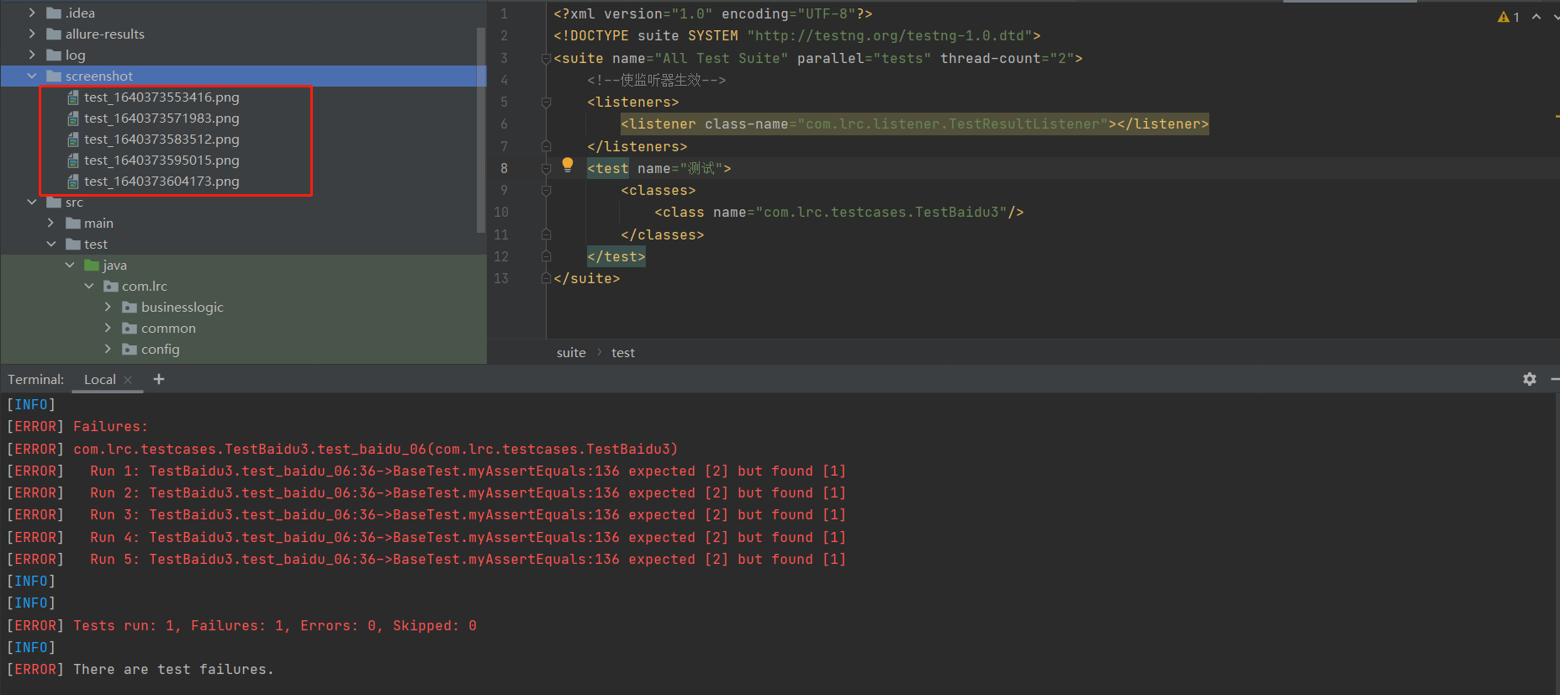
Task: Expand the common package
Action: click(108, 328)
